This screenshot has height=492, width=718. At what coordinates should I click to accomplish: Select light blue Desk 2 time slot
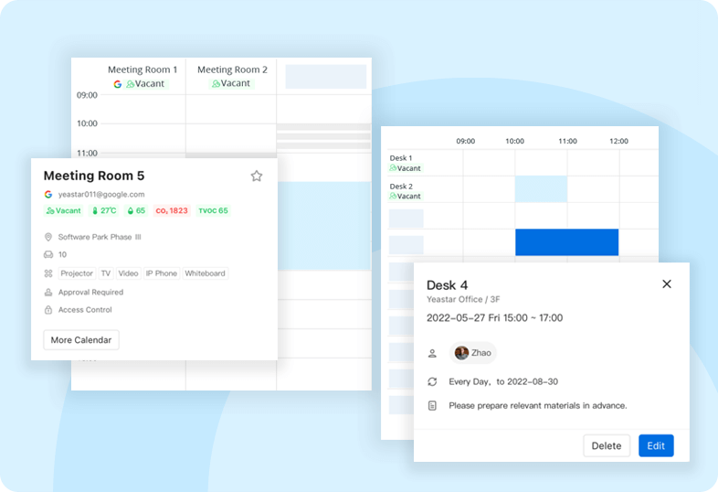point(542,189)
